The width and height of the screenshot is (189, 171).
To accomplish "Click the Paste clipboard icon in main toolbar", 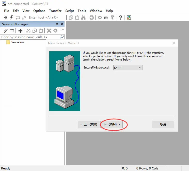I will pos(77,18).
